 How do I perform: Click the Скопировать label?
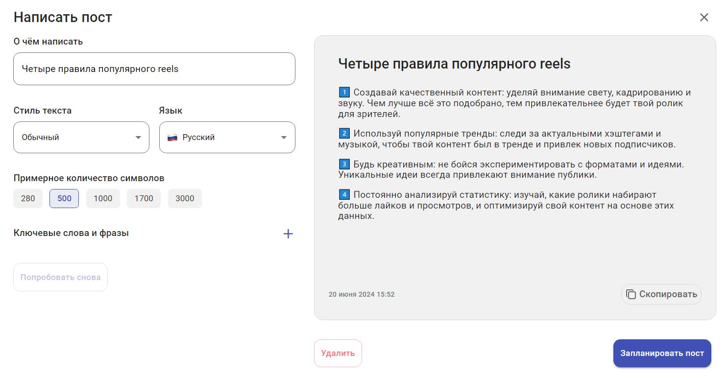point(668,294)
